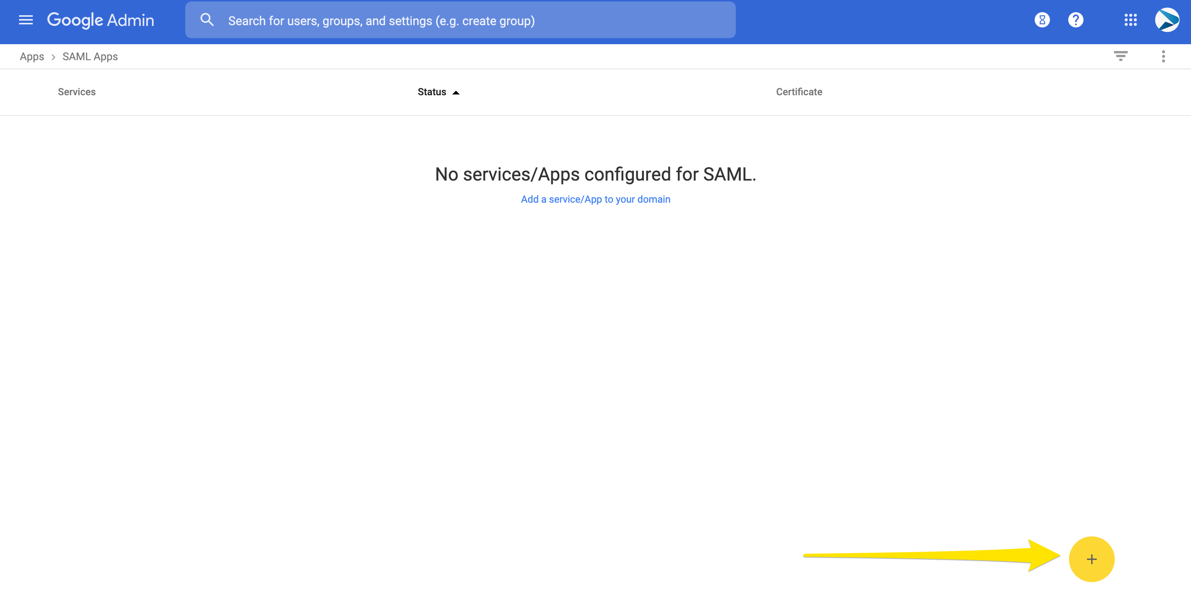The image size is (1191, 608).
Task: Open the main hamburger menu
Action: 26,20
